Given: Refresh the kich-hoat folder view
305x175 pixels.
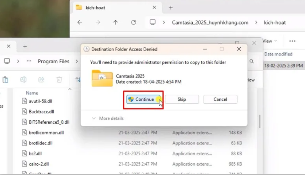Looking at the screenshot, I should pyautogui.click(x=133, y=22).
